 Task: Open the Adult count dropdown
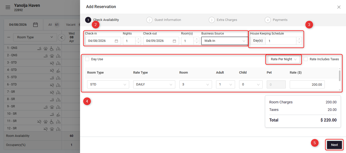coord(225,84)
